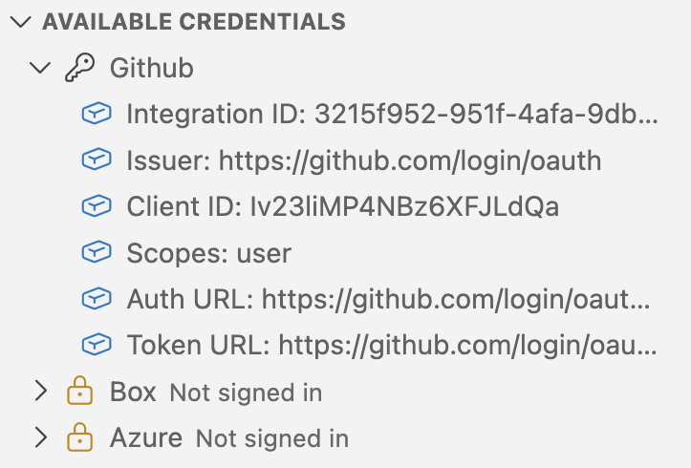Select the Client ID entry text
Viewport: 691px width, 468px height.
click(342, 206)
